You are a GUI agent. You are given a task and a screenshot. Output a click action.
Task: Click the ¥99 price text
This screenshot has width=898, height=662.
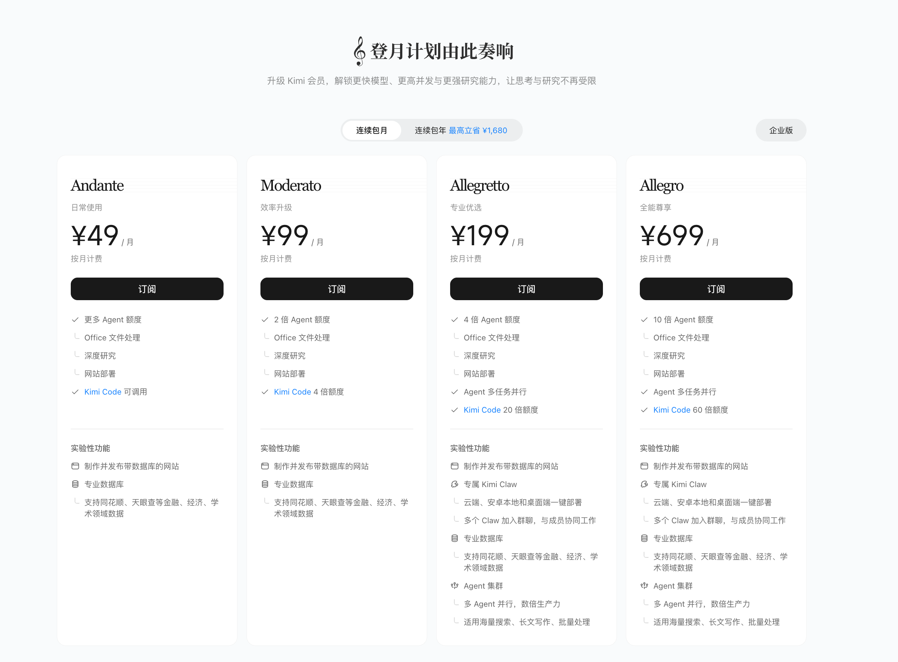284,235
